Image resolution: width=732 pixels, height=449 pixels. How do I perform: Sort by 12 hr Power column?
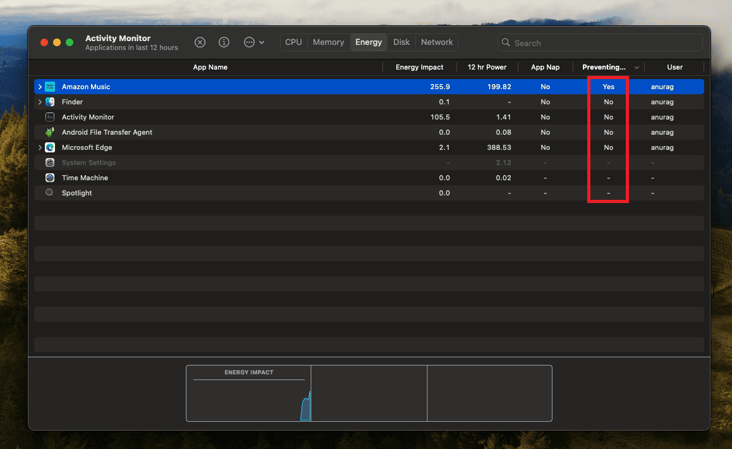[487, 67]
